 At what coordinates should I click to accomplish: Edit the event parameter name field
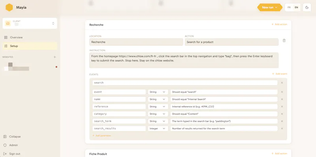tap(119, 92)
